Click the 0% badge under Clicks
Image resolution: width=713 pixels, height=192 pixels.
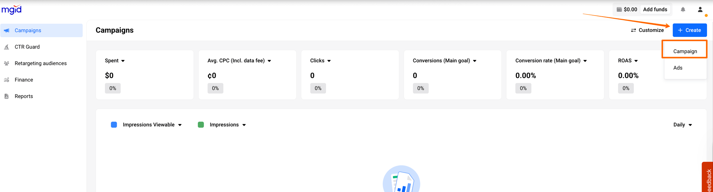click(x=318, y=88)
